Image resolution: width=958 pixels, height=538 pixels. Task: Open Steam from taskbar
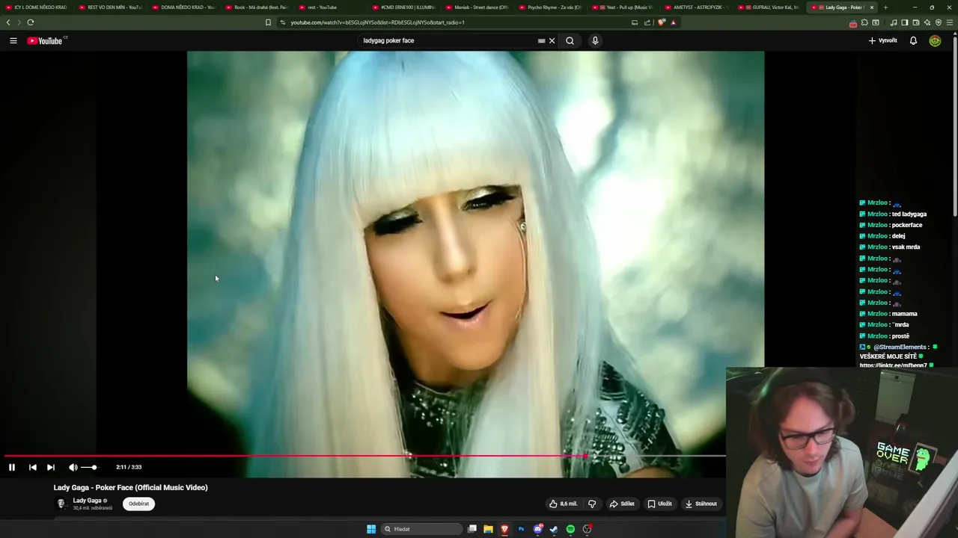(554, 529)
